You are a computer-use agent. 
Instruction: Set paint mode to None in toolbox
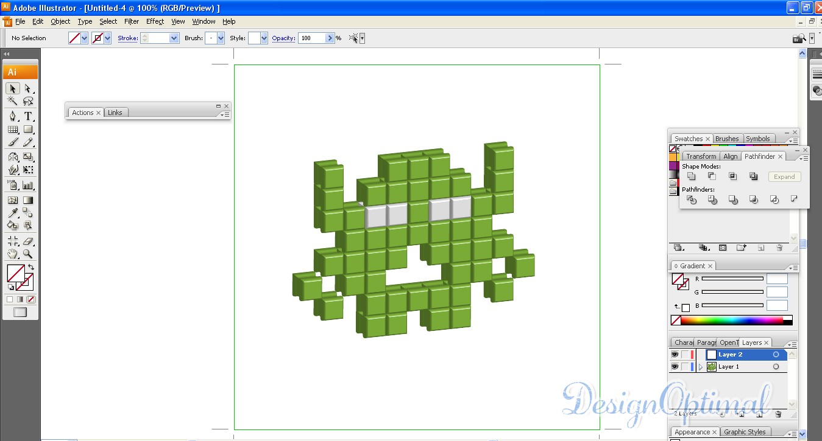(30, 299)
